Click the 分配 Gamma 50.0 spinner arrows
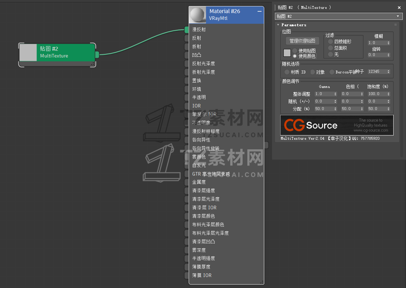Viewport: 406px width, 288px height. coord(335,109)
